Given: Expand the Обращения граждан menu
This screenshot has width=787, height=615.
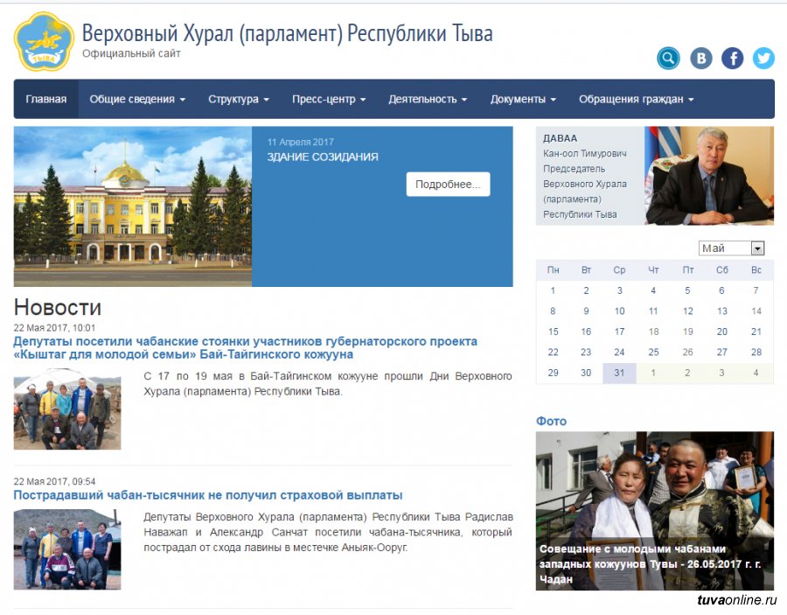Looking at the screenshot, I should click(636, 99).
